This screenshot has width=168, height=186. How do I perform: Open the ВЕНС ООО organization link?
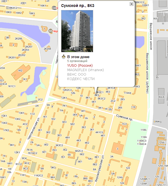tap(76, 75)
